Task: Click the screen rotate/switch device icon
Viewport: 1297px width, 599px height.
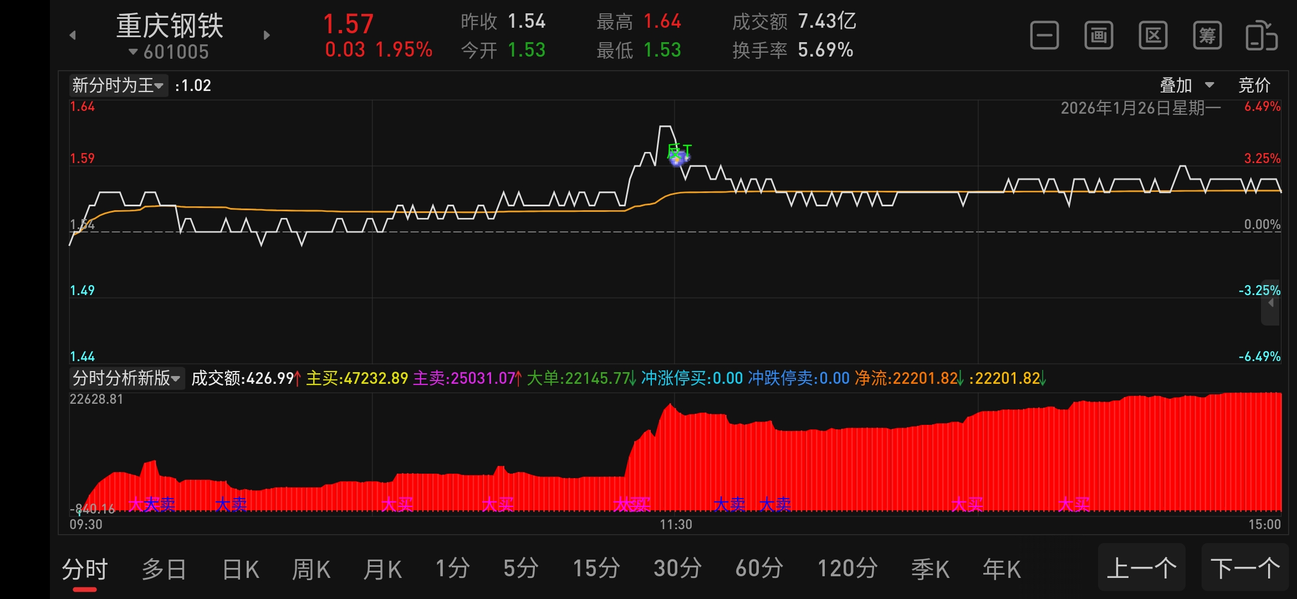Action: click(x=1262, y=36)
